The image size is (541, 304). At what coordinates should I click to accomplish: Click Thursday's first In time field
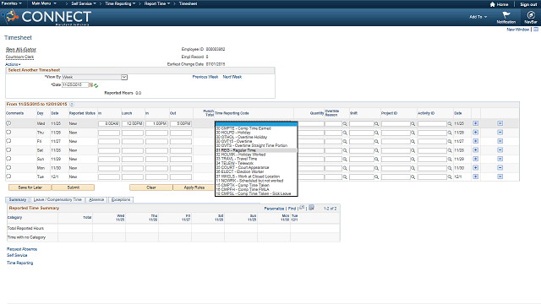click(109, 133)
